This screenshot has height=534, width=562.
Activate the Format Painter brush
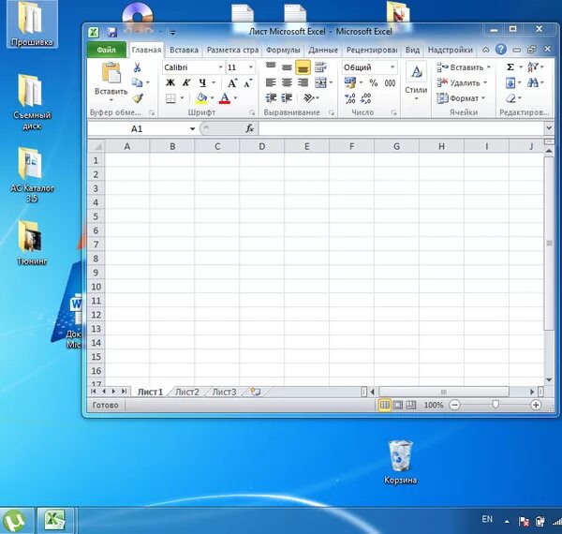pos(138,98)
